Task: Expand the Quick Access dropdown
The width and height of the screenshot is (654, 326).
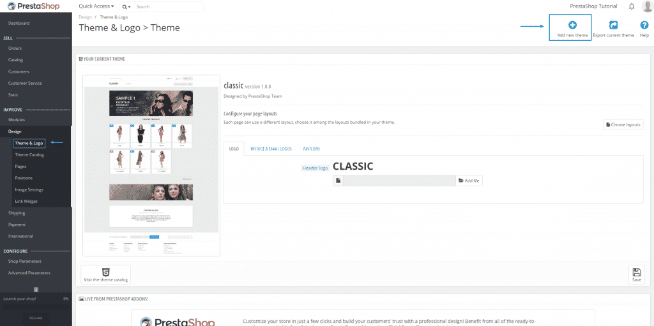Action: tap(96, 6)
